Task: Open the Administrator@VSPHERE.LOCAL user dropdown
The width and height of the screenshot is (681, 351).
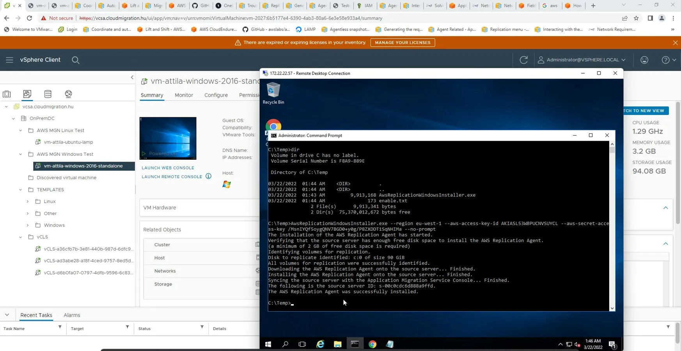Action: (x=582, y=60)
